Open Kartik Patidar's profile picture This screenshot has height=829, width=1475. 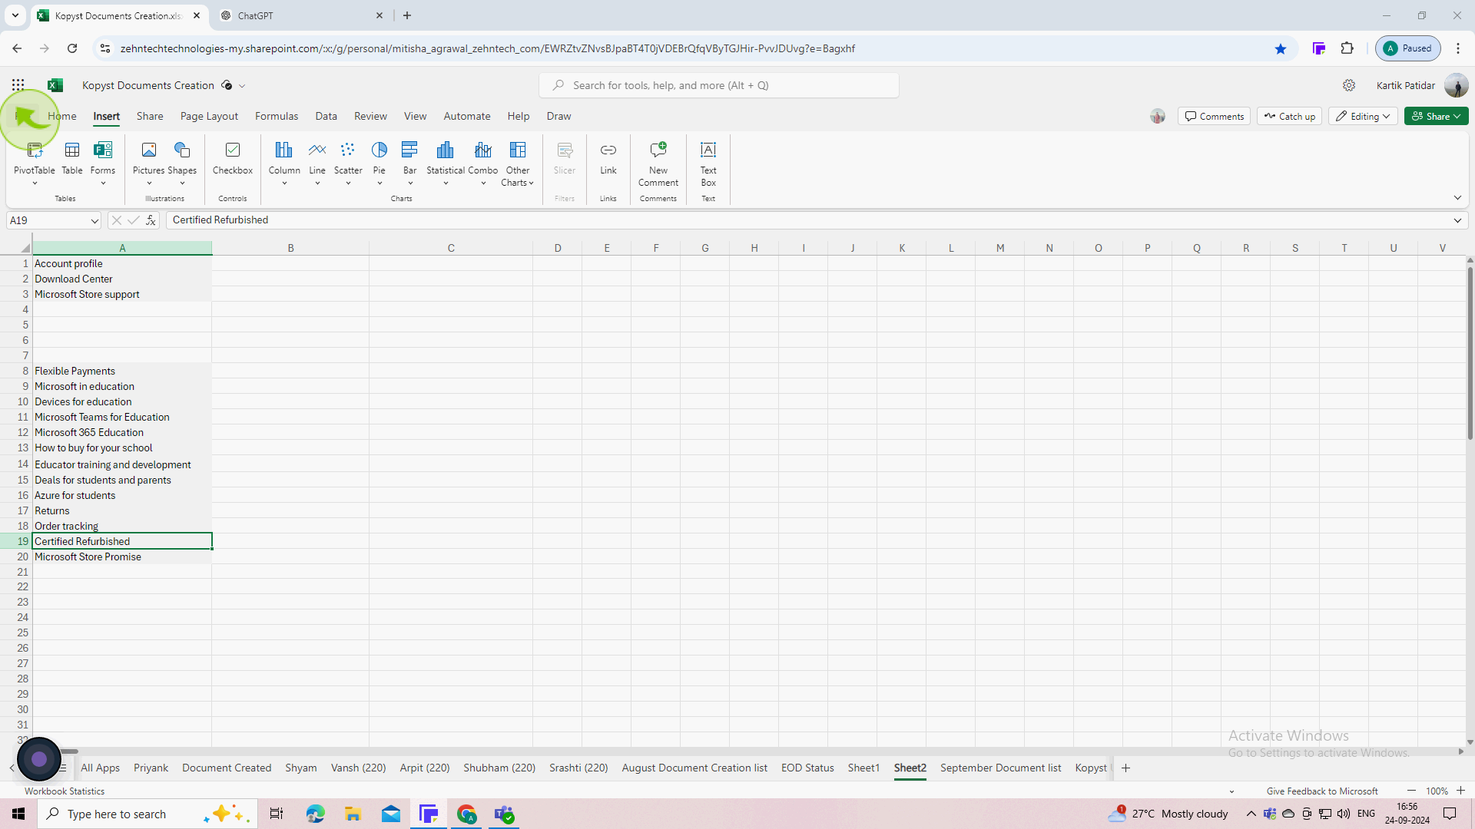point(1456,85)
